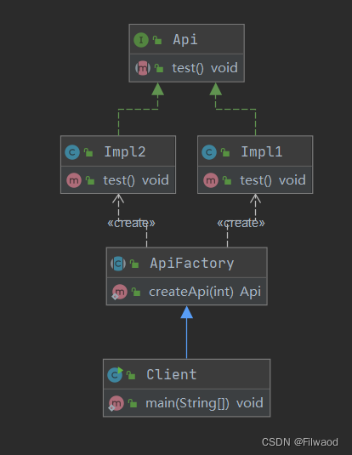Click abstract class icon beside ApiFactory

click(x=118, y=264)
